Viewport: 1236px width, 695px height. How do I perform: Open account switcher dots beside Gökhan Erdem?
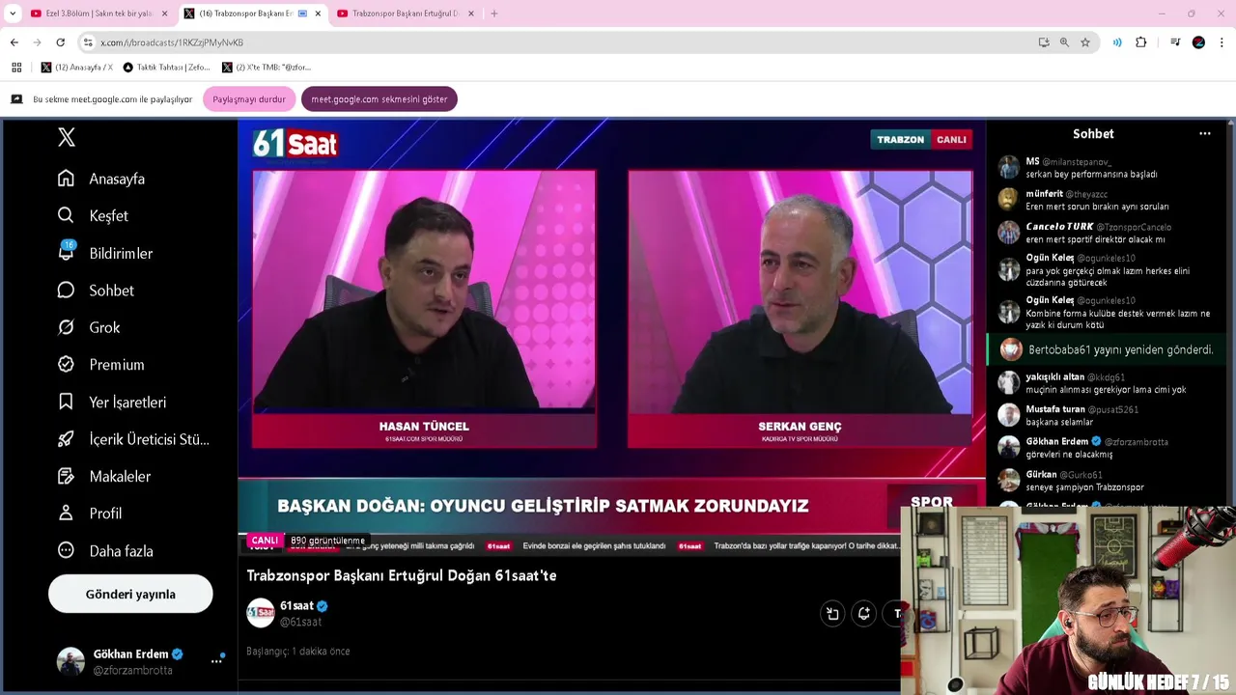coord(216,661)
